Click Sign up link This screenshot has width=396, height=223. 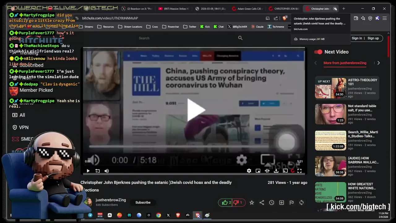[373, 38]
